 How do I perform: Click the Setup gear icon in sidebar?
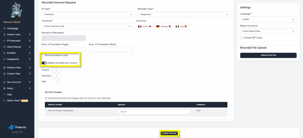[x=4, y=88]
